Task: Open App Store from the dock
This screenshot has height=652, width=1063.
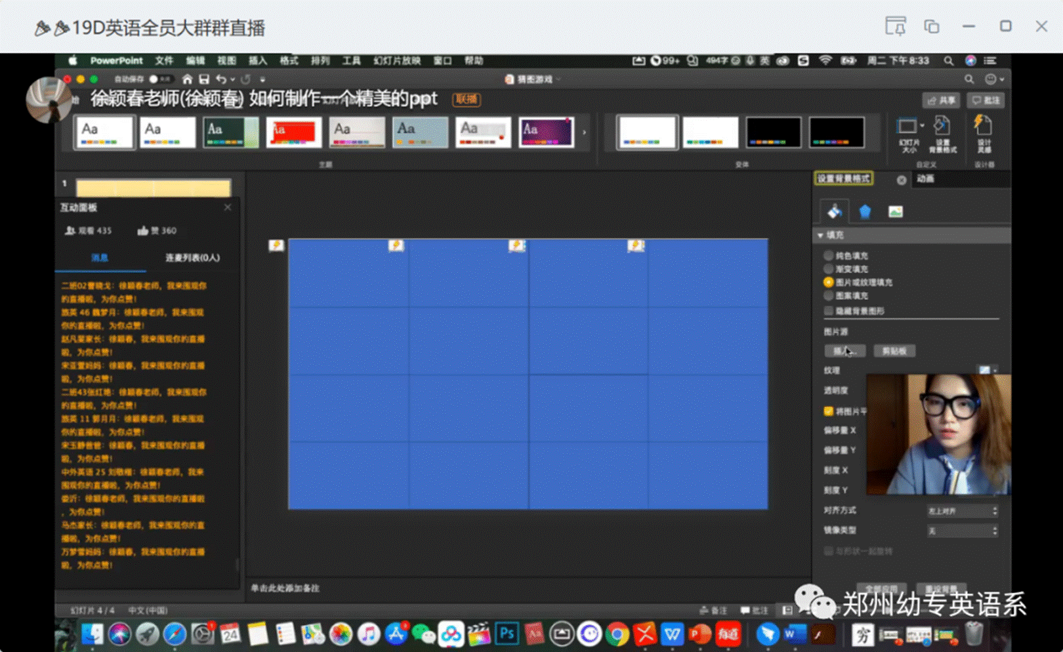Action: click(x=396, y=634)
